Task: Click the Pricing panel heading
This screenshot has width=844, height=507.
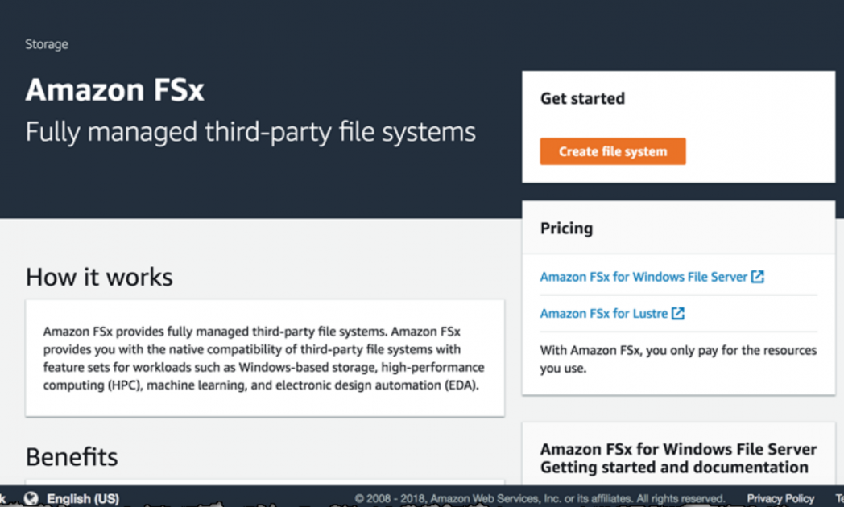Action: coord(566,228)
